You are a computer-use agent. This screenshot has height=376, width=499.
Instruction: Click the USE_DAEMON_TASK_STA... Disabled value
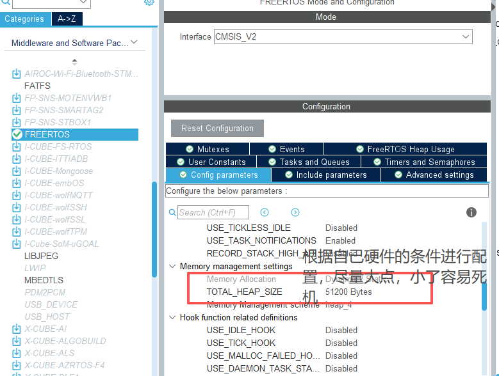point(341,369)
